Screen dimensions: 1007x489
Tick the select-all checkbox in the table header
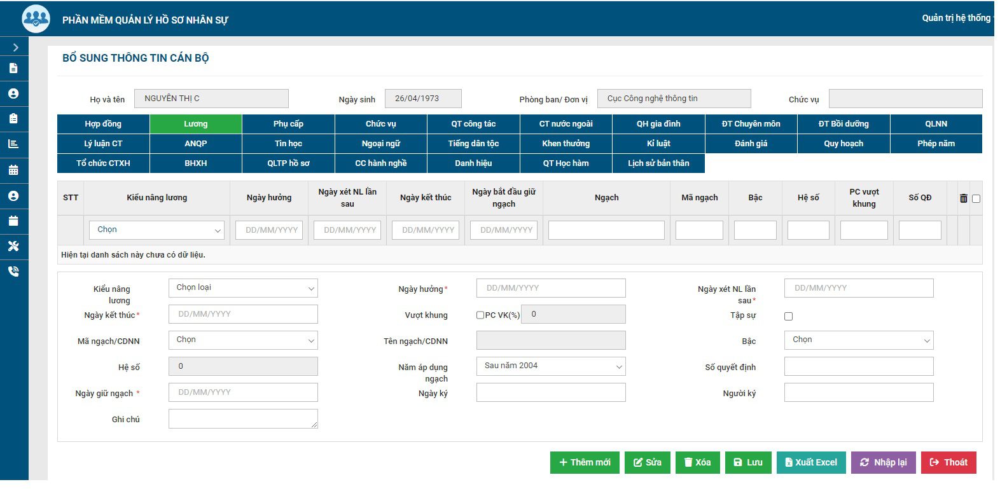tap(976, 198)
